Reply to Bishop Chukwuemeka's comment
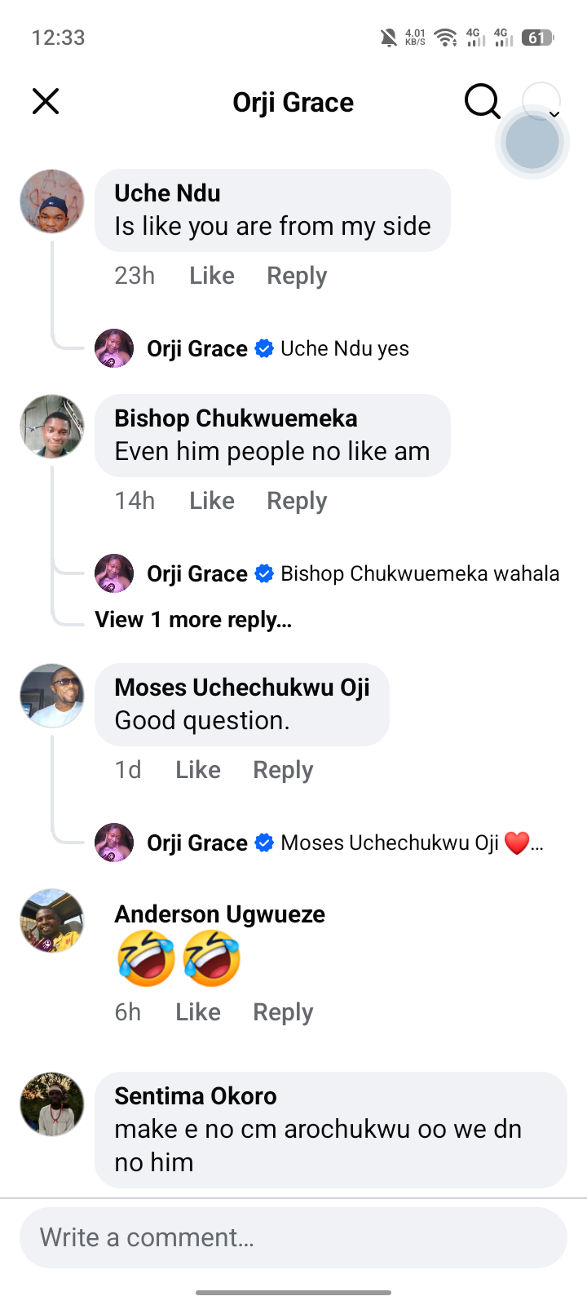The width and height of the screenshot is (587, 1305). [x=297, y=501]
